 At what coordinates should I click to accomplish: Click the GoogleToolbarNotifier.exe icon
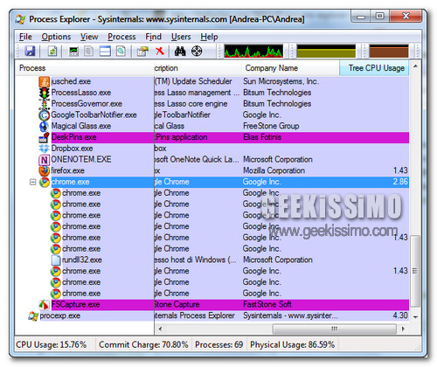coord(45,115)
